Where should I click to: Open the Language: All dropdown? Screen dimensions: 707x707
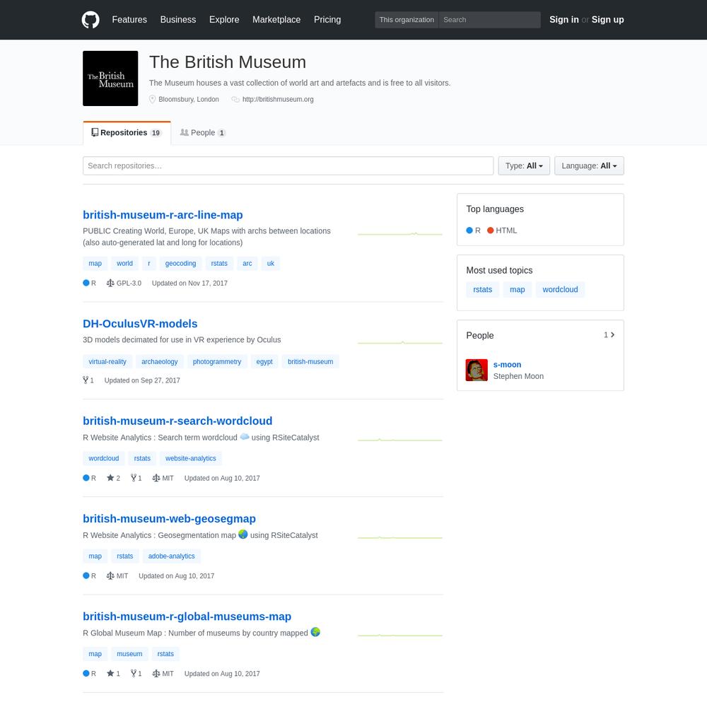[x=589, y=166]
